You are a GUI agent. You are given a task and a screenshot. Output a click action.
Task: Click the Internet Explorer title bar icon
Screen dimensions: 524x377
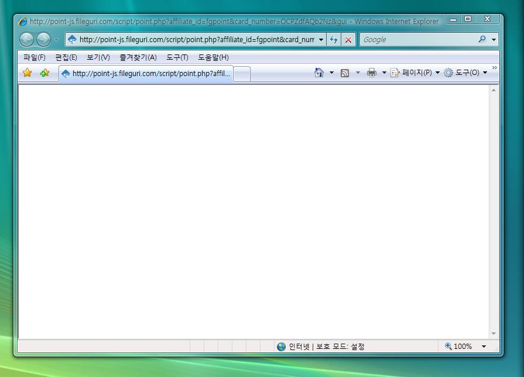pyautogui.click(x=23, y=22)
